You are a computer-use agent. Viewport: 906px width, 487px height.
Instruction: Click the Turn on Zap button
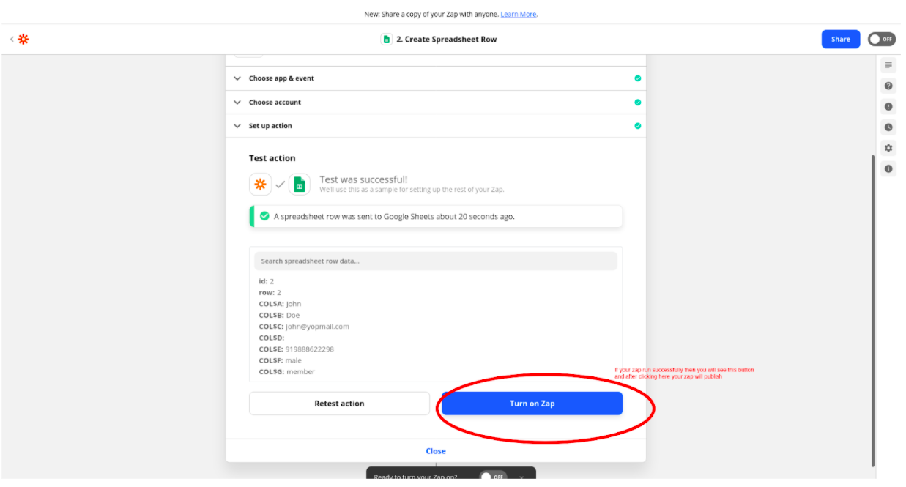click(532, 404)
